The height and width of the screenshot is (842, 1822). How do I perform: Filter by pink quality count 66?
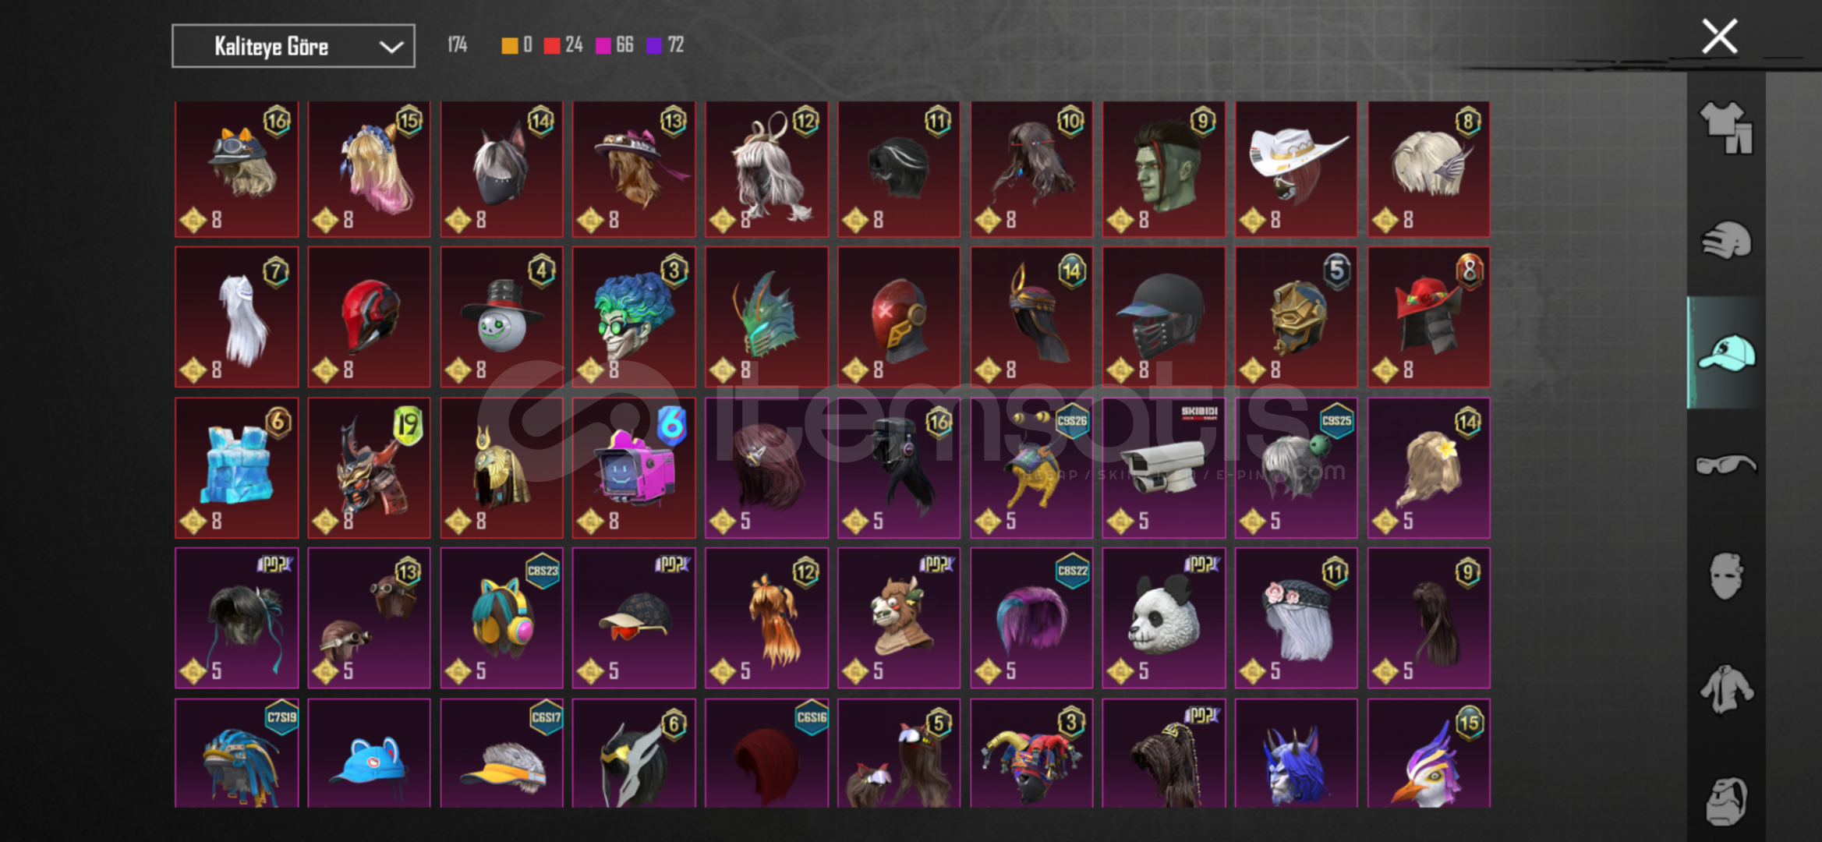pos(614,45)
